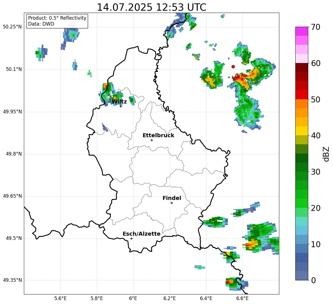This screenshot has width=333, height=304.
Task: Select the Ettelbruck city label
Action: pos(158,136)
